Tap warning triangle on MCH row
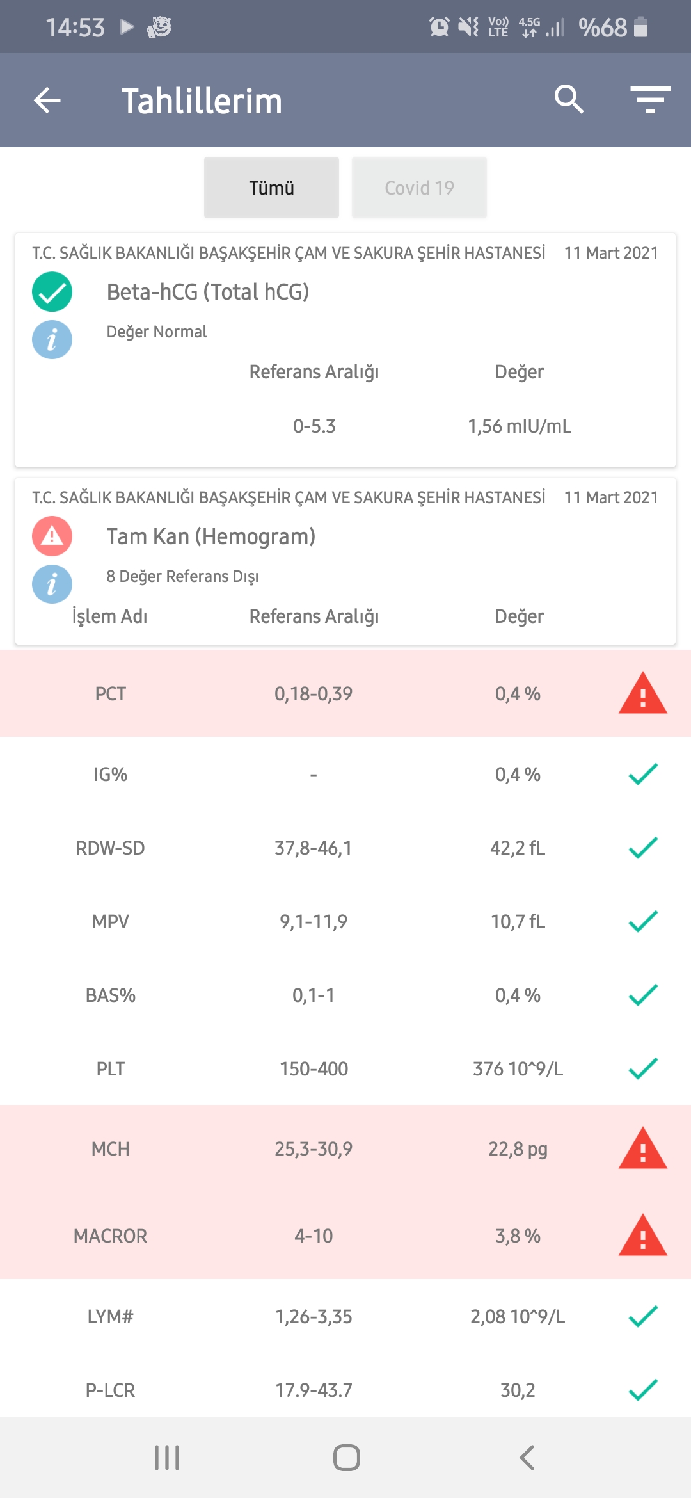Viewport: 691px width, 1498px height. tap(642, 1149)
